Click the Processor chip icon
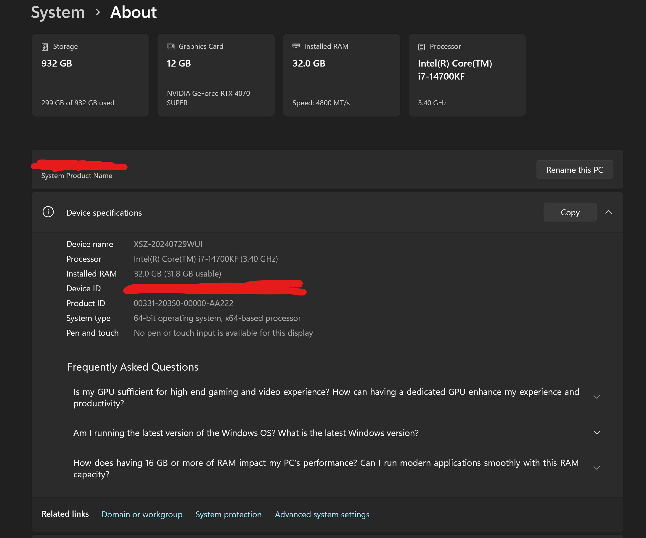This screenshot has height=538, width=646. coord(421,47)
